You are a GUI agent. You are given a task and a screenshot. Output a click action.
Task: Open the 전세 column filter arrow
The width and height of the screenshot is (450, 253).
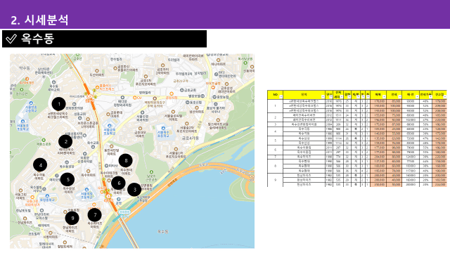point(400,97)
